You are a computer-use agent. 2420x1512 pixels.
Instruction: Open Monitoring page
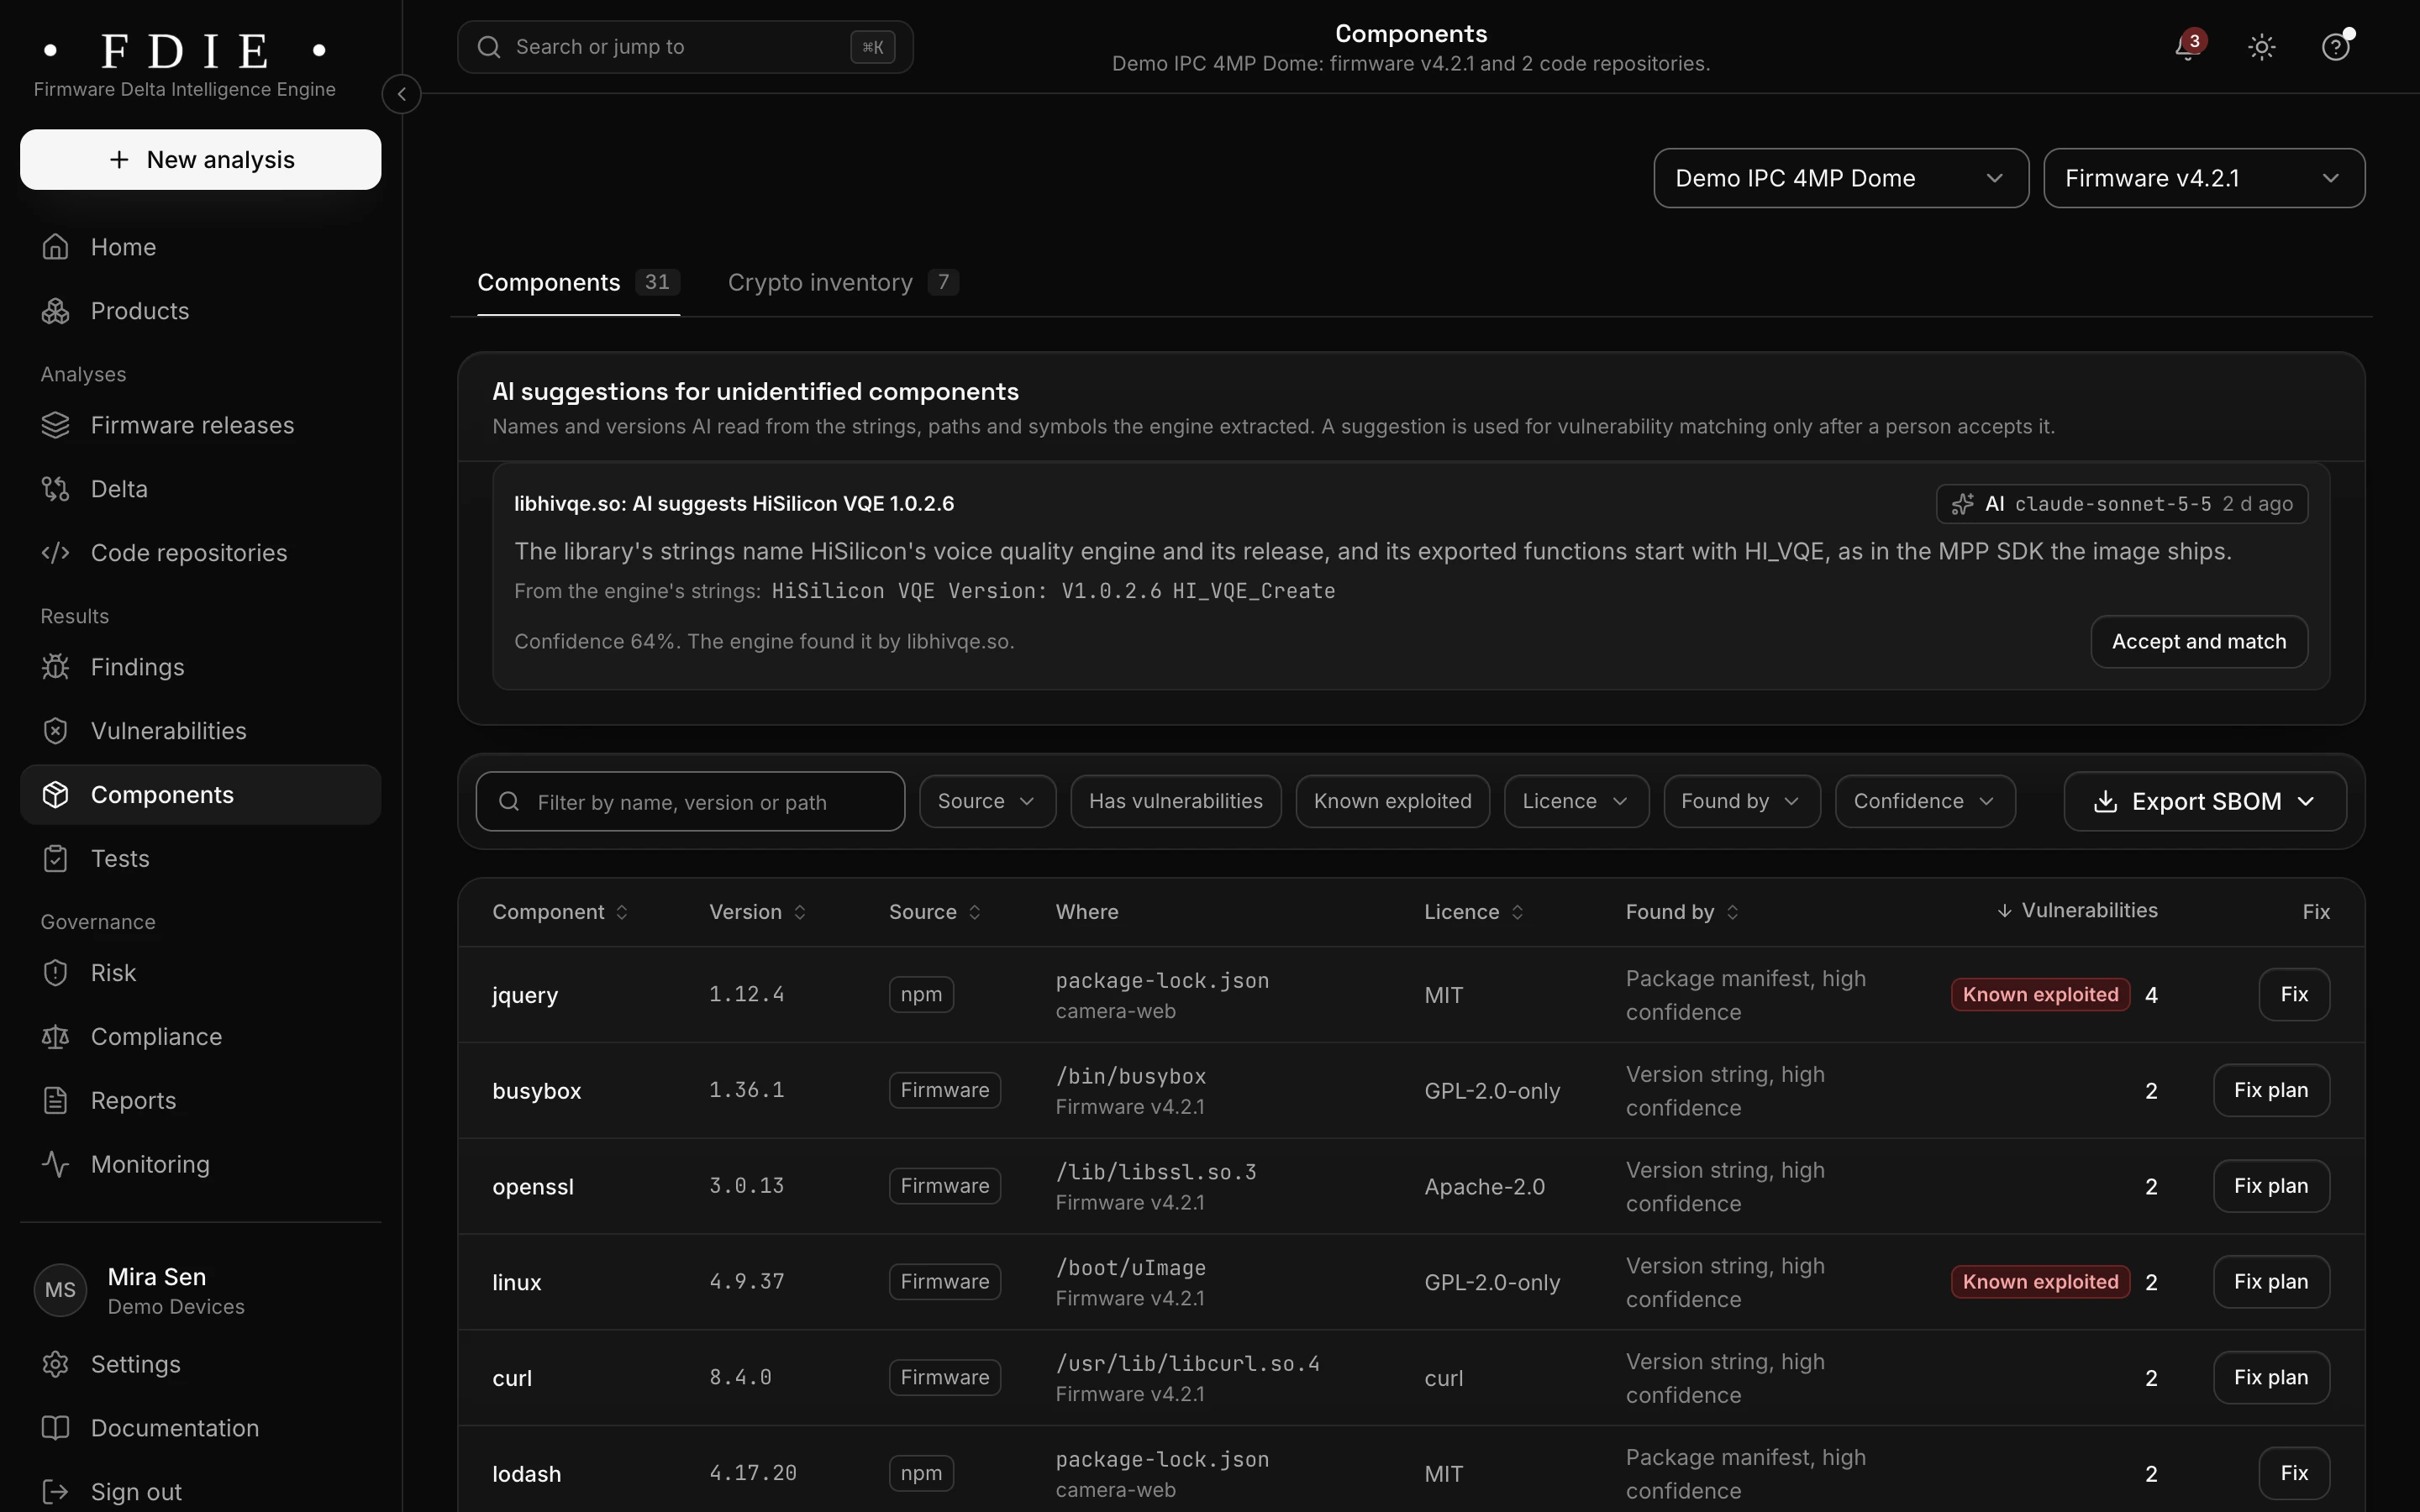pos(201,1165)
